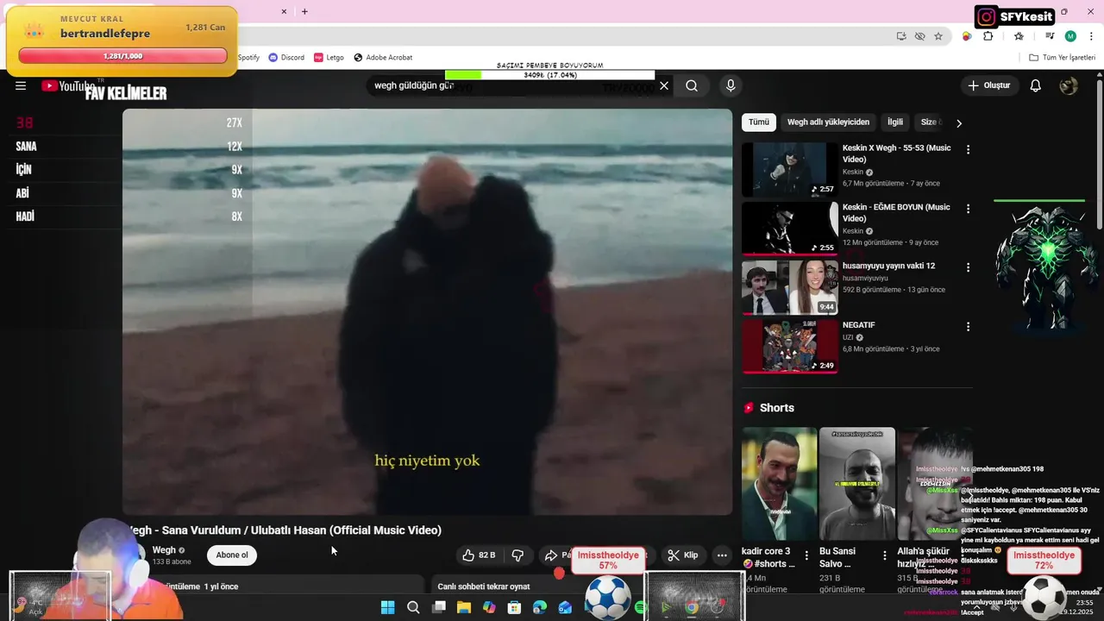Screen dimensions: 1104x621
Task: Open the kadir core 3 short
Action: pyautogui.click(x=780, y=484)
